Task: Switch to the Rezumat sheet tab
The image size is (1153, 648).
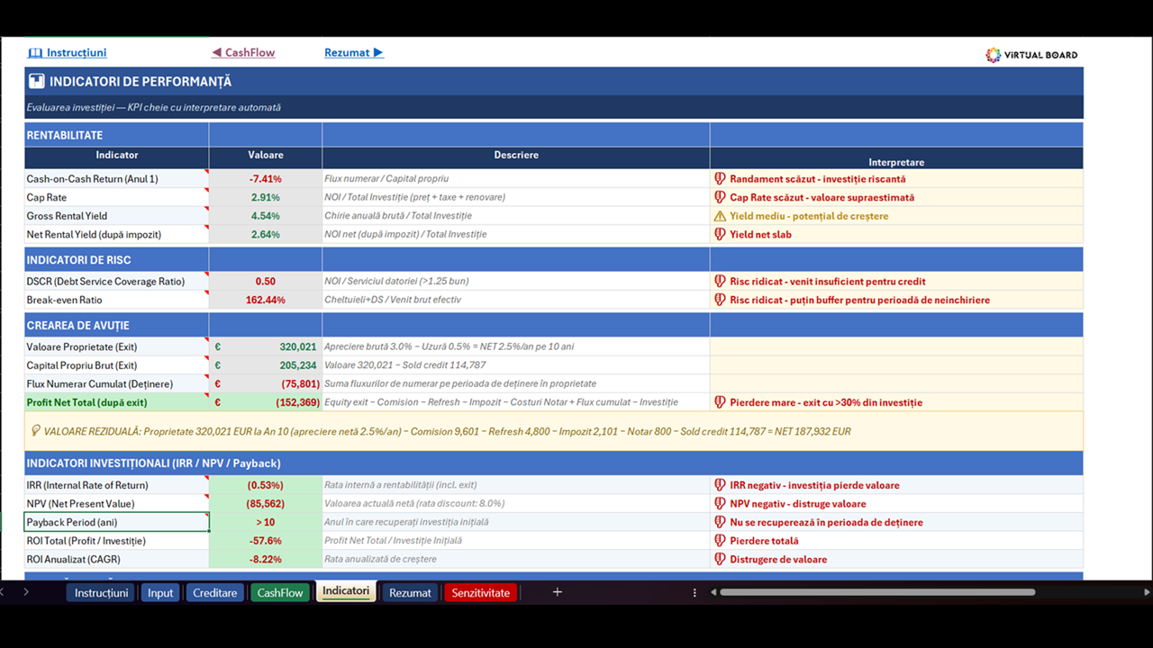Action: pos(410,592)
